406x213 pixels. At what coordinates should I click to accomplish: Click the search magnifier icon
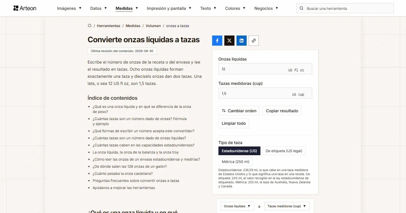[x=302, y=8]
